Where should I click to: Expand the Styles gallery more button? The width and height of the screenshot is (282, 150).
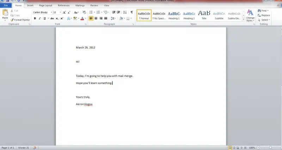pyautogui.click(x=244, y=20)
